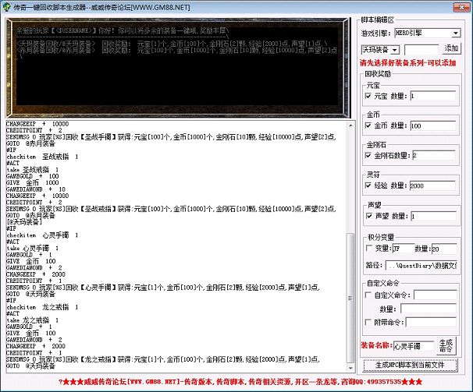
Task: Click the 金币 数量 input showing 100
Action: coord(433,125)
